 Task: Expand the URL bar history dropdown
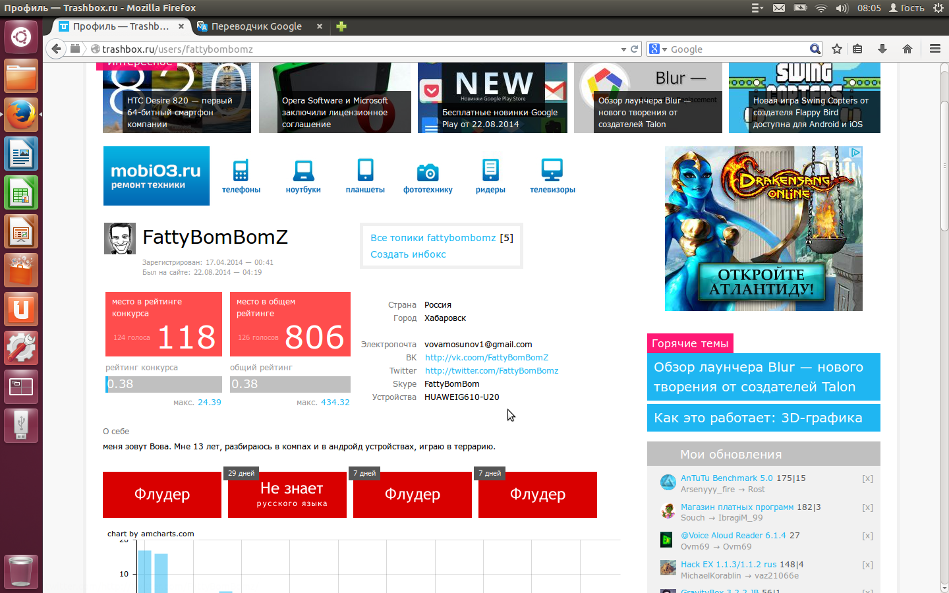[623, 49]
